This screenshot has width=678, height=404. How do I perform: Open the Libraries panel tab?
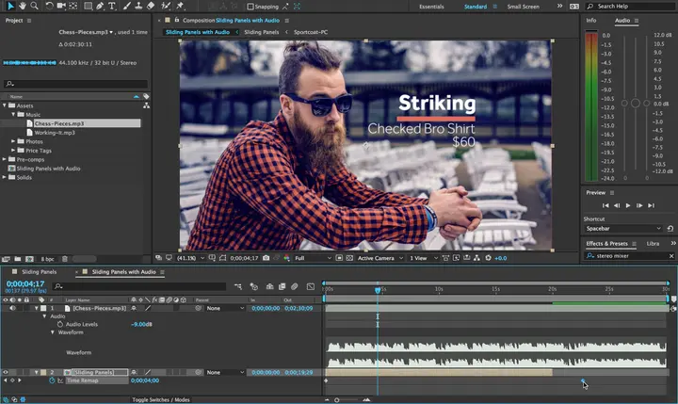[653, 244]
